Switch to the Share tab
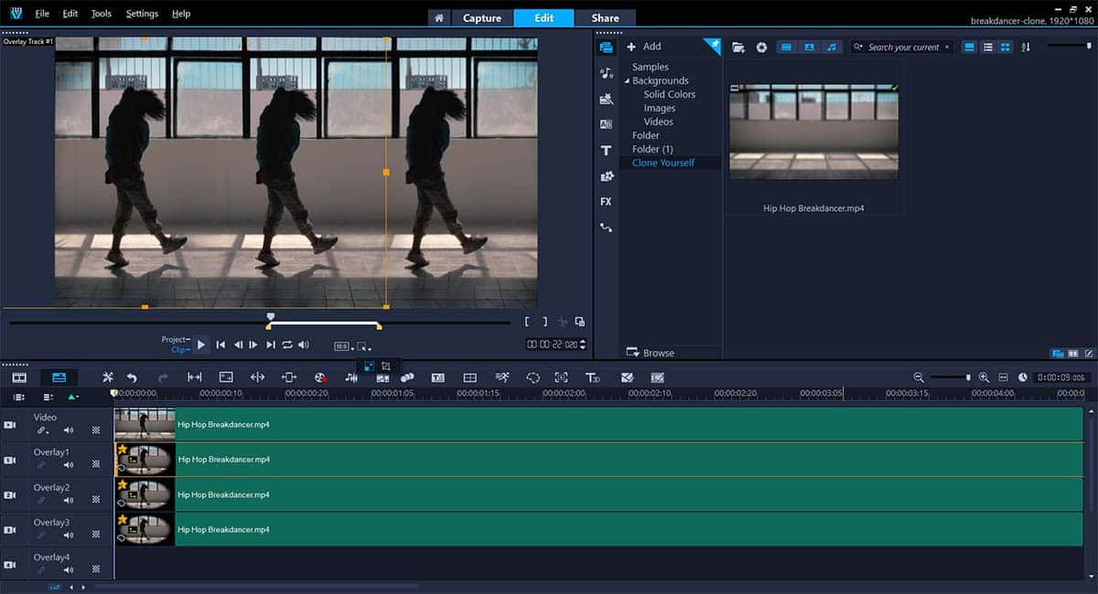Image resolution: width=1098 pixels, height=594 pixels. pyautogui.click(x=605, y=17)
